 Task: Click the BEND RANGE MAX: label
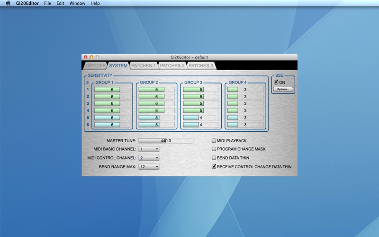117,167
